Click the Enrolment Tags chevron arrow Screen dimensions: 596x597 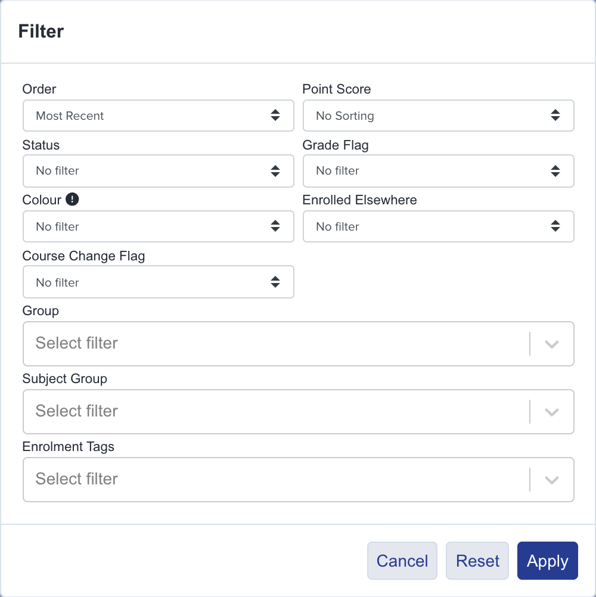551,480
